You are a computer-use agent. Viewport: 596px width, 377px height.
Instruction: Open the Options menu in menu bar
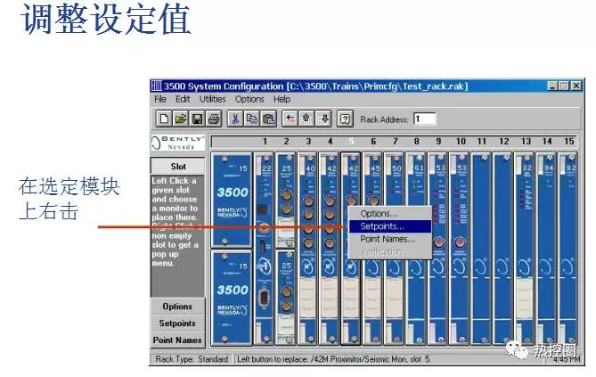[249, 100]
